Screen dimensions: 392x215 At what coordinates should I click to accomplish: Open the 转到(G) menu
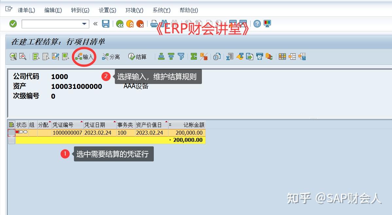point(80,10)
